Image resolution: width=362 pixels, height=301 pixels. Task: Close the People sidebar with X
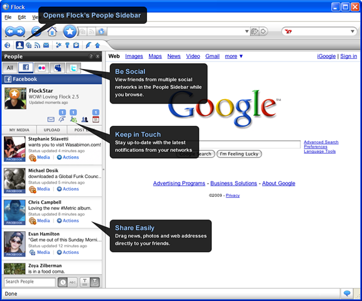[x=98, y=56]
